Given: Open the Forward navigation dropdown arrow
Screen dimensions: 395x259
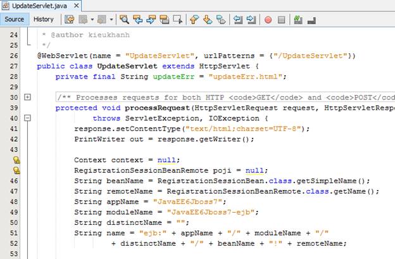Looking at the screenshot, I should pyautogui.click(x=111, y=20).
